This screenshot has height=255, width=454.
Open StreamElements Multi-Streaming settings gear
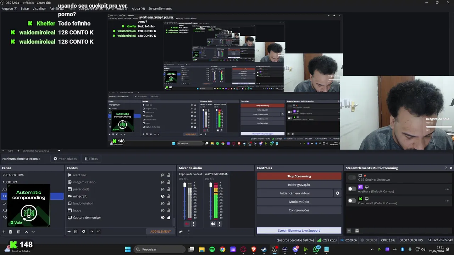click(357, 231)
